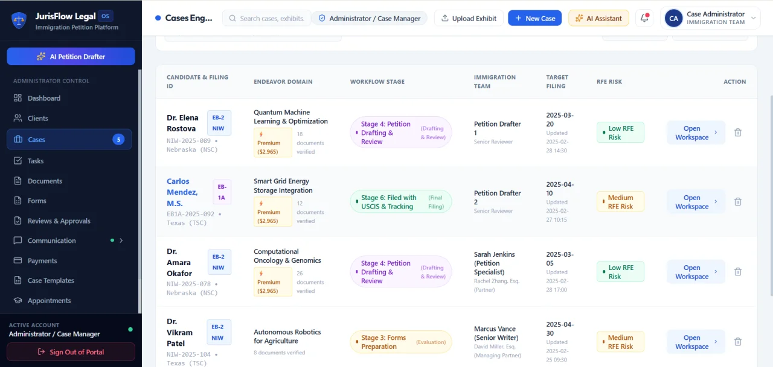Delete Dr. Elena Rostova's case
The width and height of the screenshot is (773, 367).
pyautogui.click(x=737, y=133)
